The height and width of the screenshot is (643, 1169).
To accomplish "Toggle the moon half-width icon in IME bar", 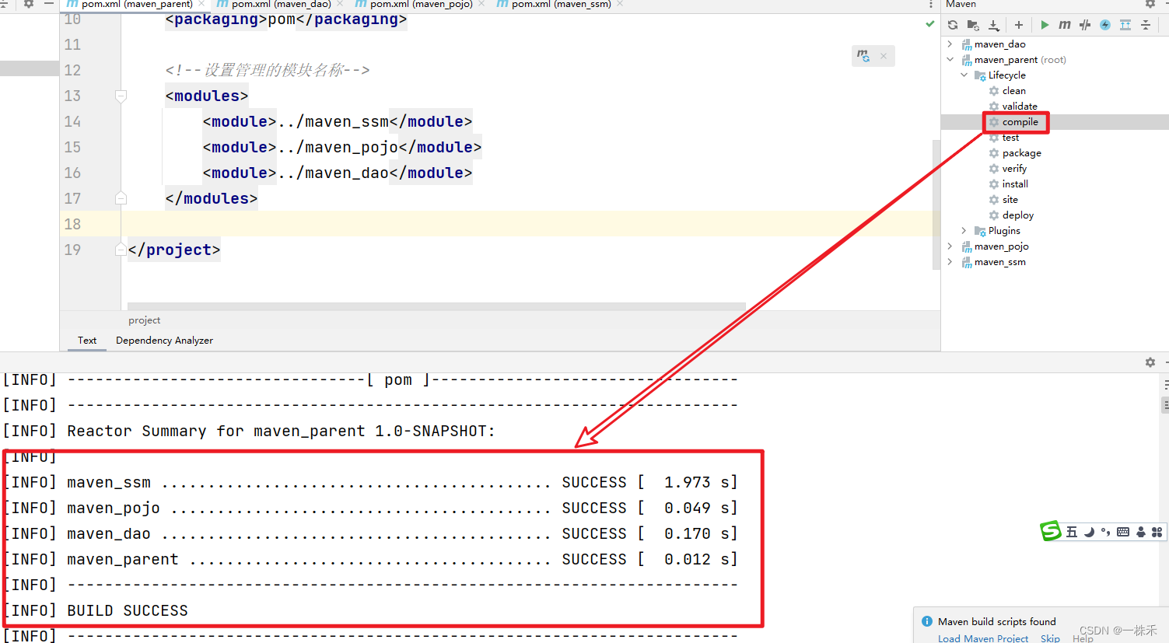I will (1089, 532).
